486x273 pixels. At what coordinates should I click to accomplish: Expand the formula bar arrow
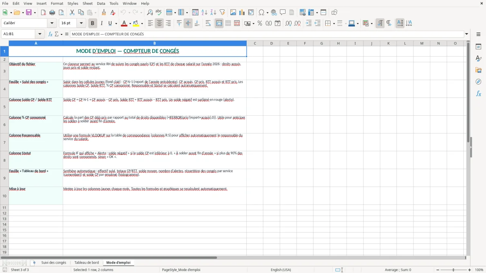[467, 34]
